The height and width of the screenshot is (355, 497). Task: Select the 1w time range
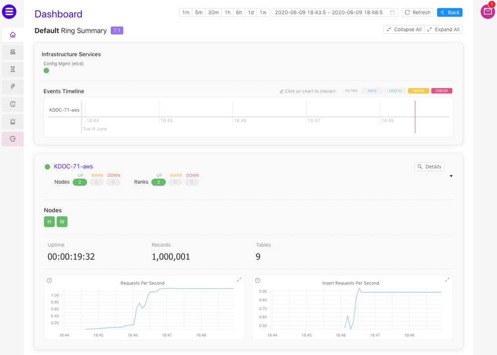[x=262, y=12]
